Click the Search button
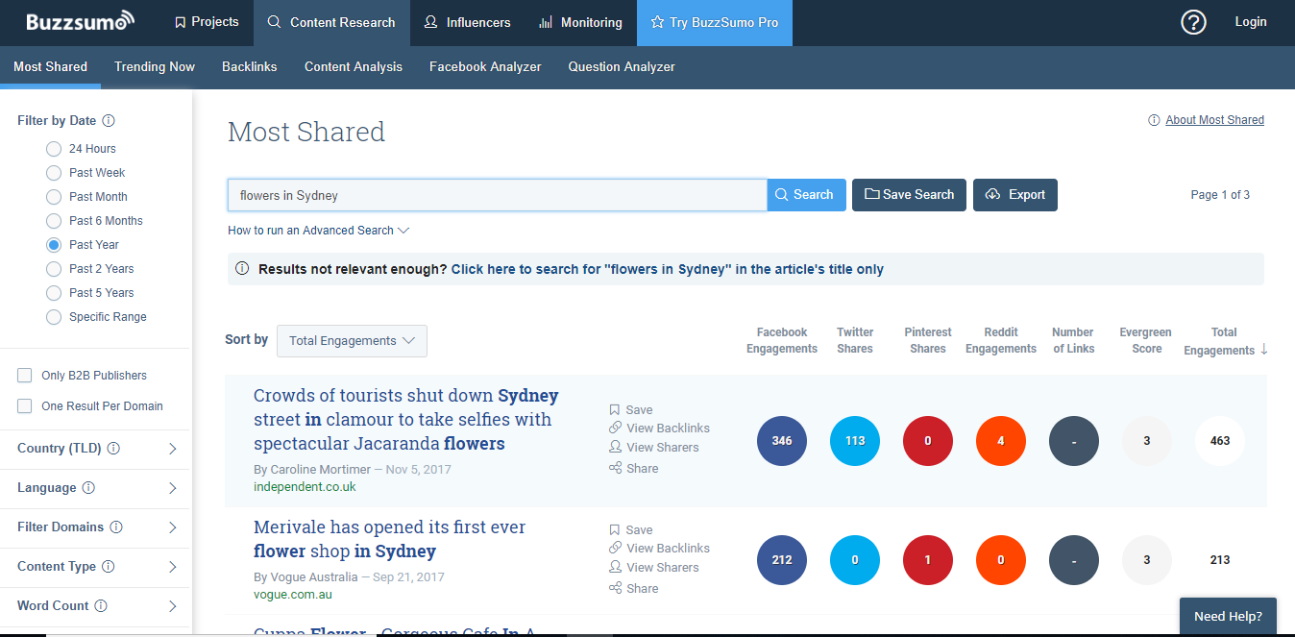 click(x=807, y=195)
